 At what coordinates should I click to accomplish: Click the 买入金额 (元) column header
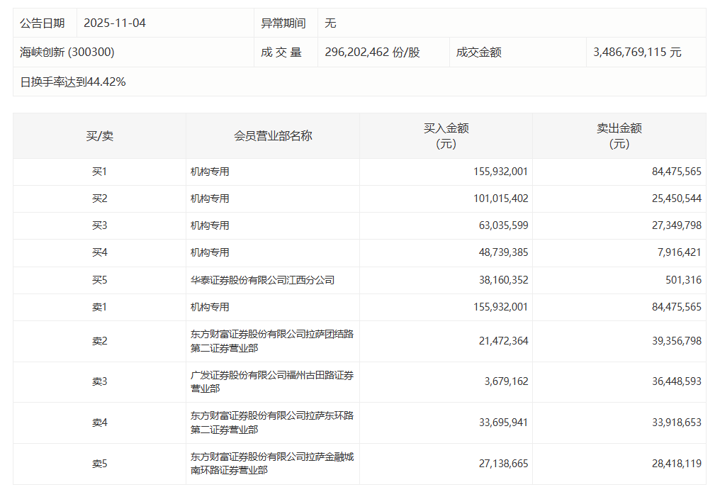[x=446, y=135]
